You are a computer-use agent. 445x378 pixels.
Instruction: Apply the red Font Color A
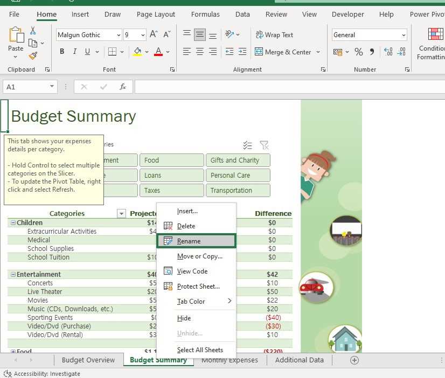[x=158, y=52]
